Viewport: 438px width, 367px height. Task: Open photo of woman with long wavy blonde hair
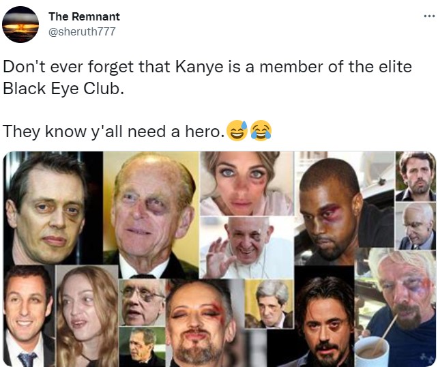87,316
